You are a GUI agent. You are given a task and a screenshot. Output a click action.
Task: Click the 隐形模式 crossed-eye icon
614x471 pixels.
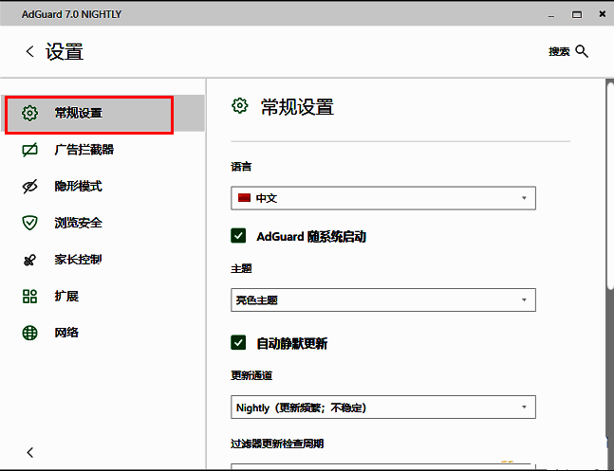pyautogui.click(x=29, y=187)
